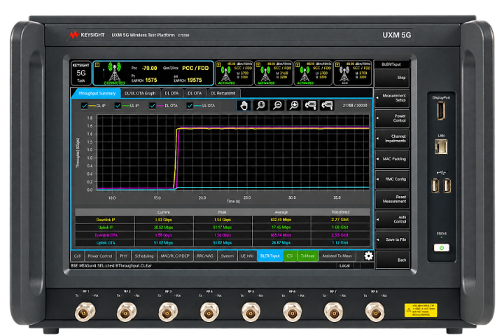
Task: Select the Power Control bottom tab
Action: 100,256
